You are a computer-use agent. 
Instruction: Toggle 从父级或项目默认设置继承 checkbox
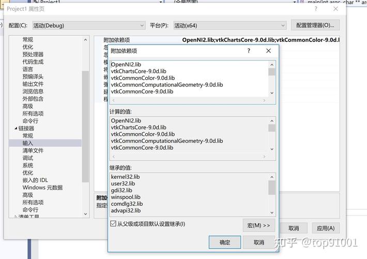[x=113, y=224]
